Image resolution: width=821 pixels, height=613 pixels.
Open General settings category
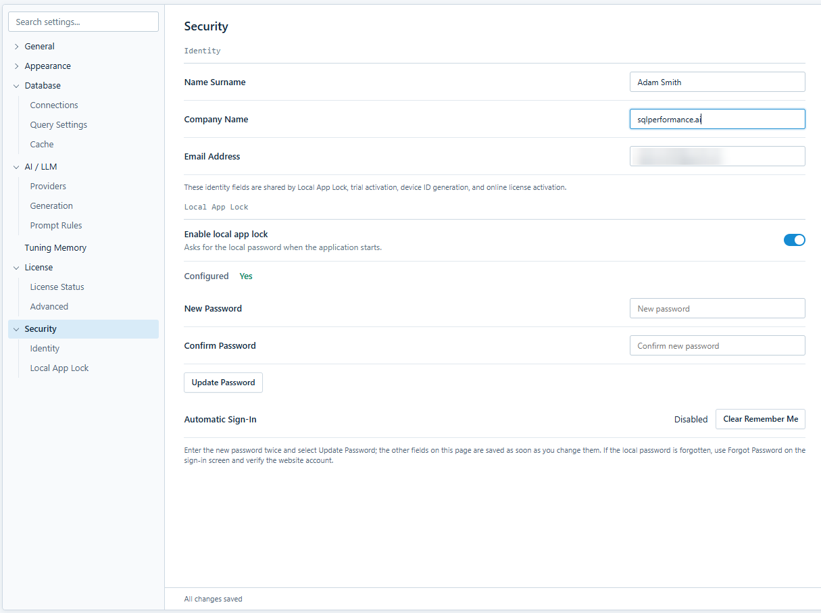tap(40, 47)
